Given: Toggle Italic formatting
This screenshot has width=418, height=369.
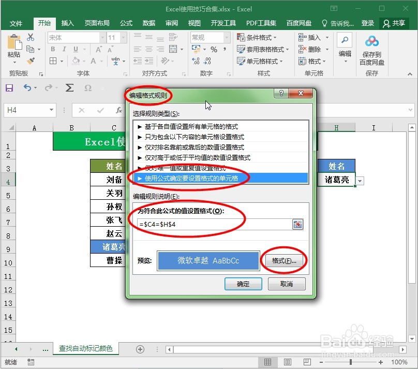Looking at the screenshot, I should pyautogui.click(x=64, y=49).
